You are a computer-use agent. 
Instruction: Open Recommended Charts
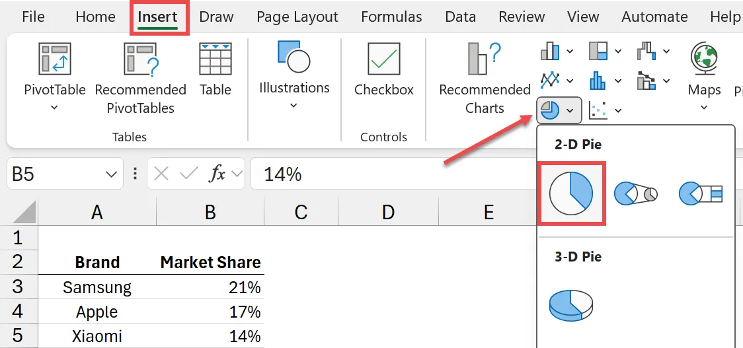pyautogui.click(x=485, y=77)
